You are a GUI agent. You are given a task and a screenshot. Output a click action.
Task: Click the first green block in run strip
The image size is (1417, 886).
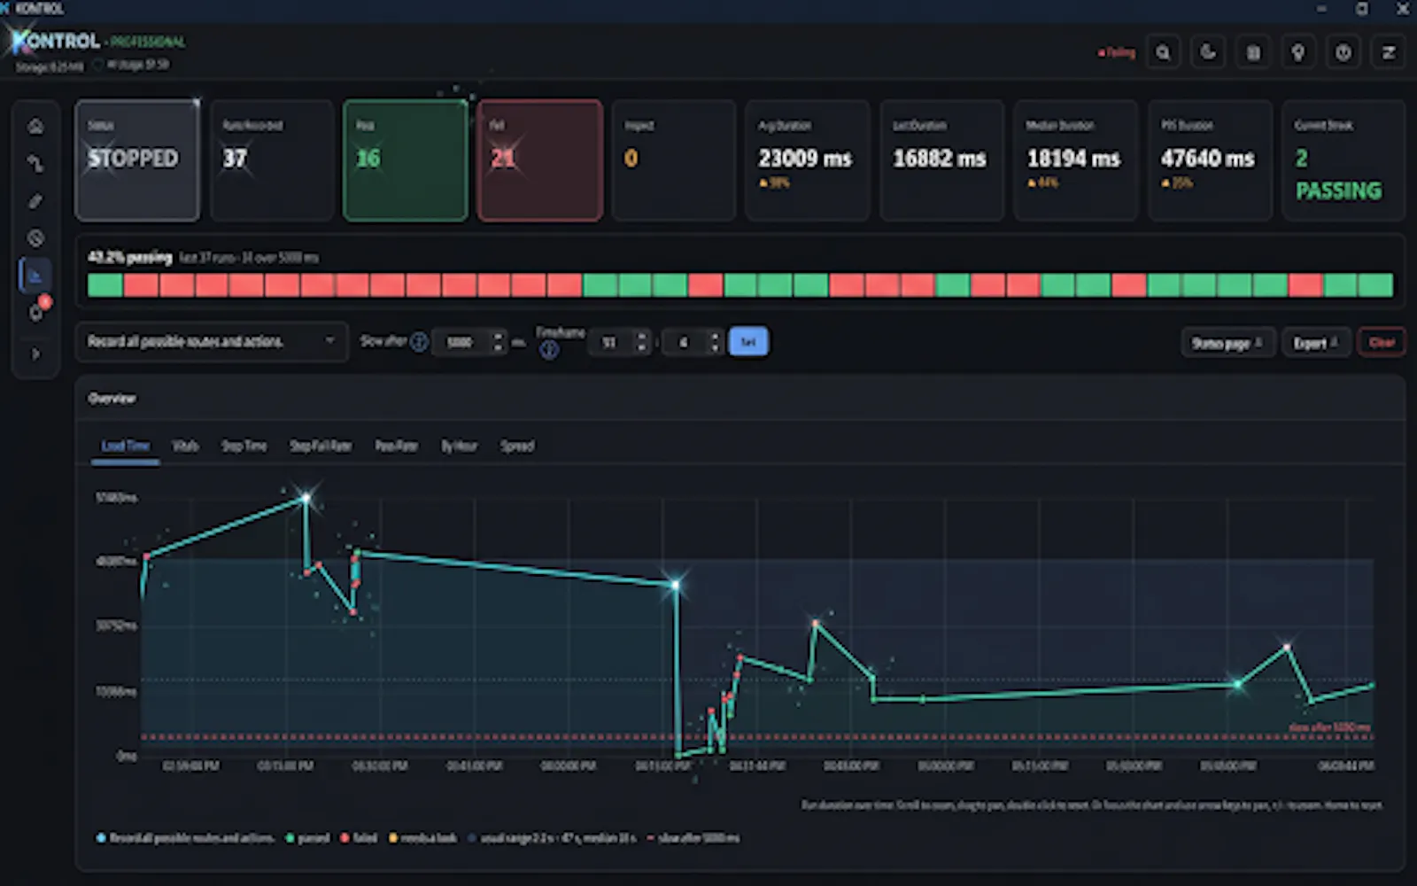(105, 285)
